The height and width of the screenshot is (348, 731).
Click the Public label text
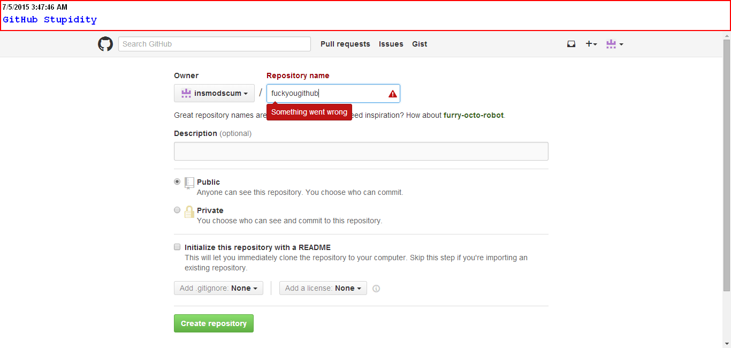tap(208, 182)
